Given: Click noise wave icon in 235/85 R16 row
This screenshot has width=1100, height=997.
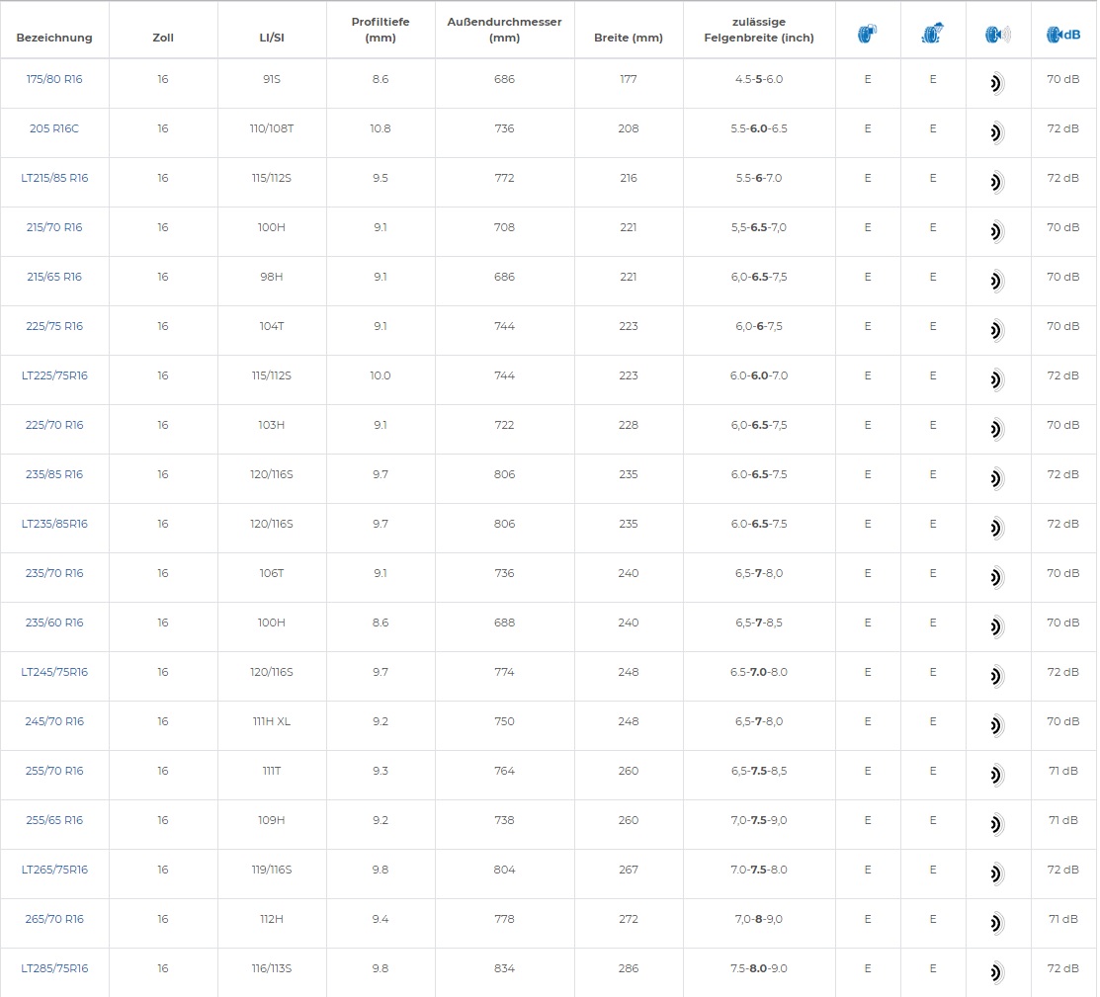Looking at the screenshot, I should point(997,478).
